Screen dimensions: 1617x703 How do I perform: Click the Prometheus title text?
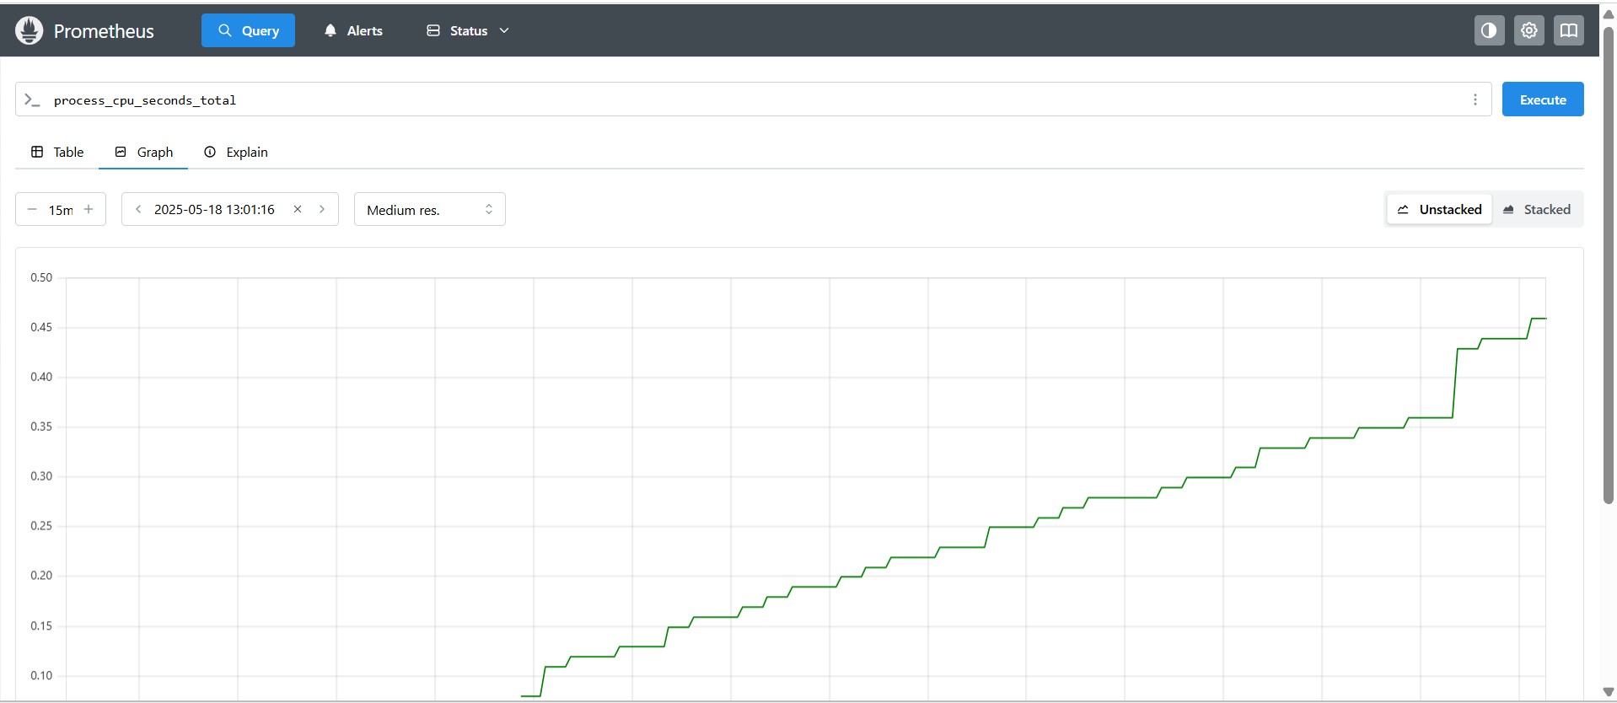click(x=104, y=31)
